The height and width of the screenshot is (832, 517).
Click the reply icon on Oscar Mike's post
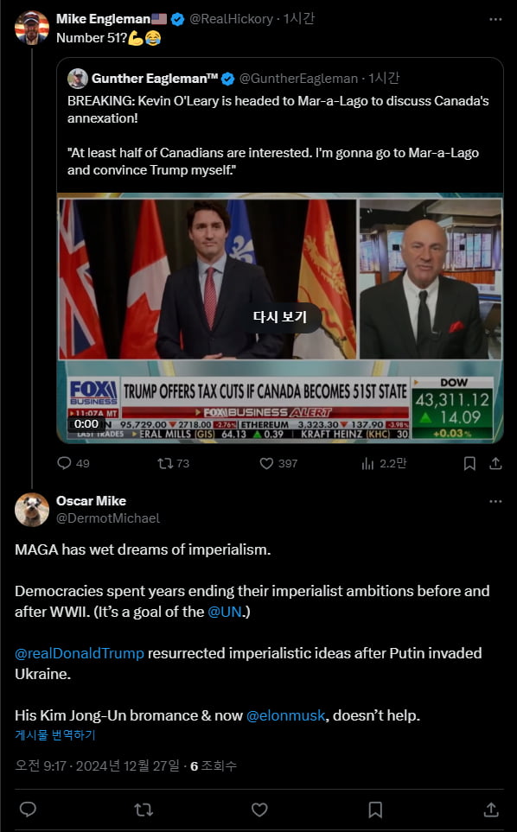(x=29, y=810)
